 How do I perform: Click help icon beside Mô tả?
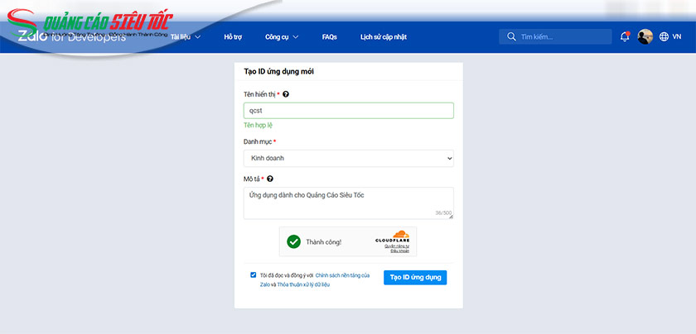coord(270,178)
